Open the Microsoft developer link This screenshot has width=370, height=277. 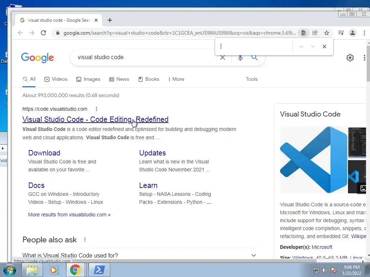pyautogui.click(x=322, y=247)
